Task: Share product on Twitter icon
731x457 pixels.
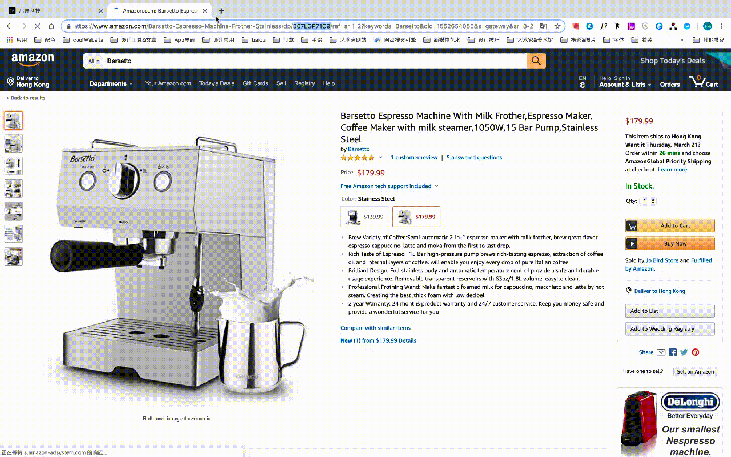Action: coord(684,352)
